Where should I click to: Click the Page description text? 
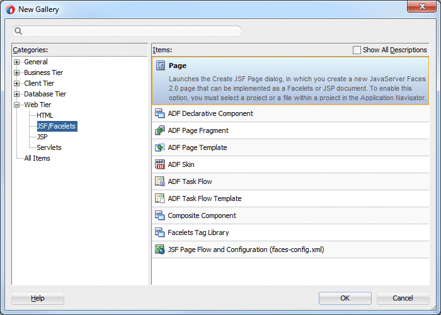(x=297, y=88)
